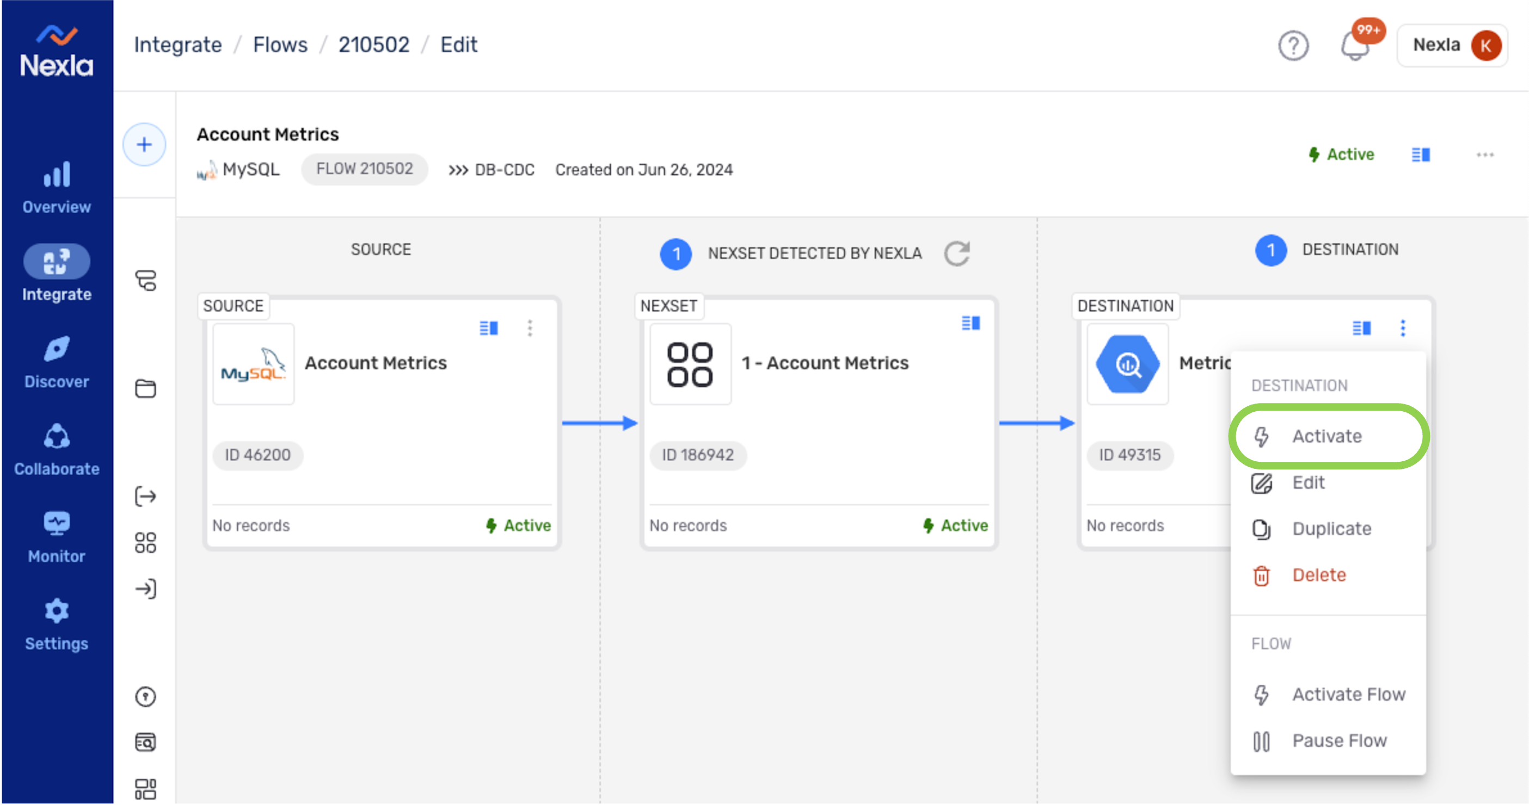Click the Active status in flow header
Viewport: 1529px width, 805px height.
(x=1341, y=155)
